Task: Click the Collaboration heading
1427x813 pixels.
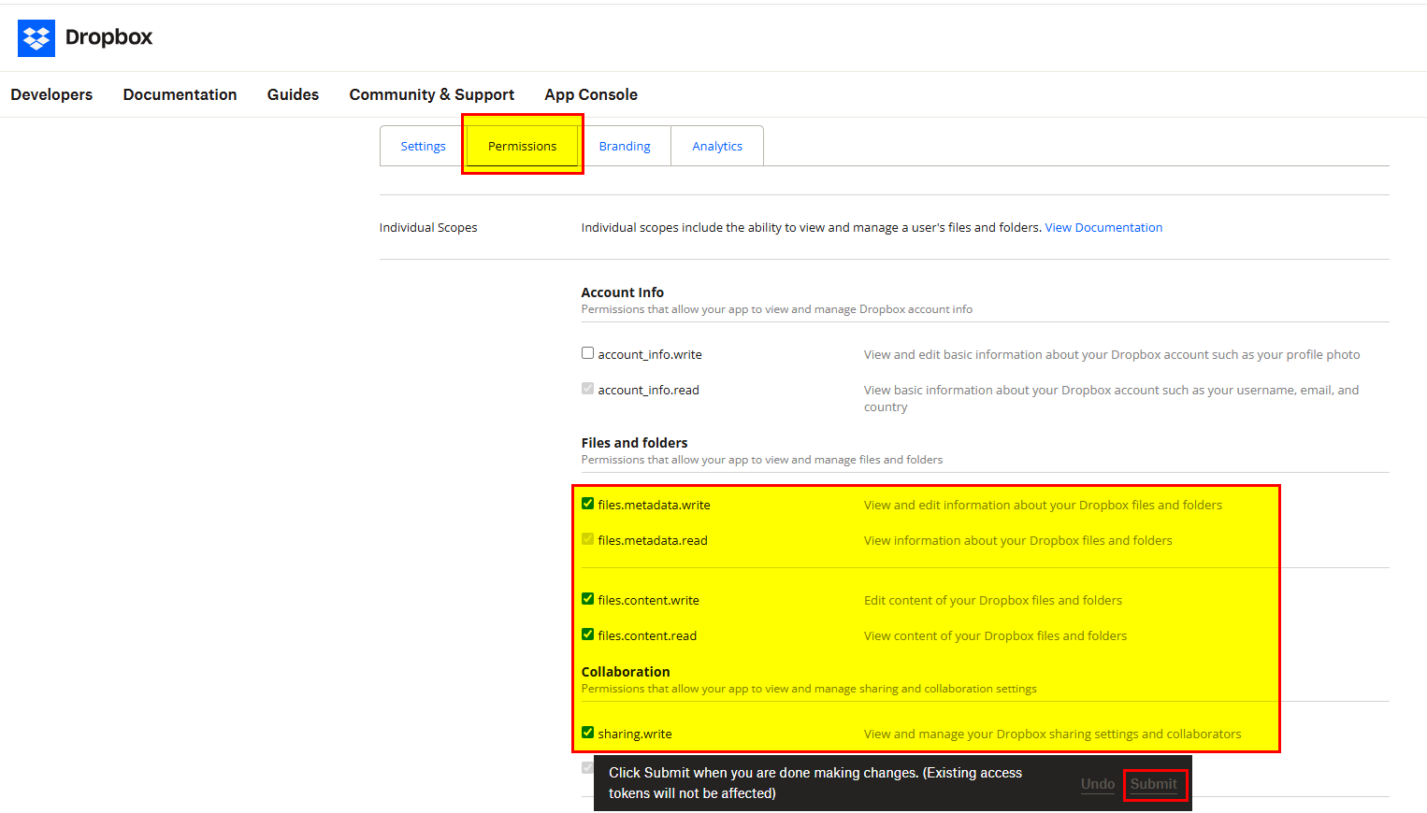Action: pyautogui.click(x=626, y=672)
